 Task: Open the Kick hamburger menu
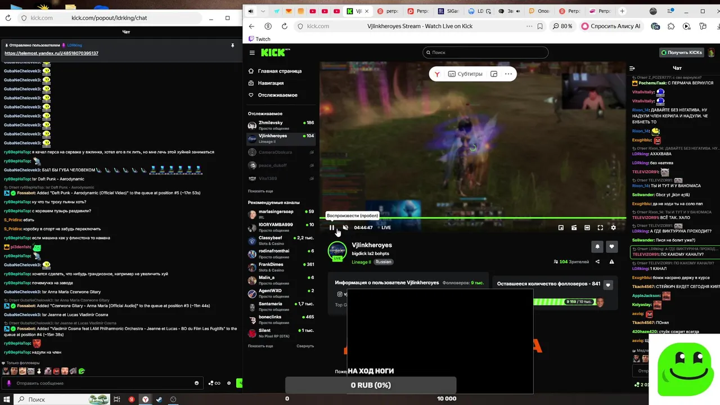click(252, 52)
